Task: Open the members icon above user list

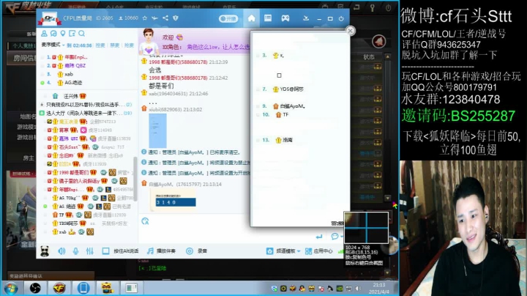Action: (44, 33)
